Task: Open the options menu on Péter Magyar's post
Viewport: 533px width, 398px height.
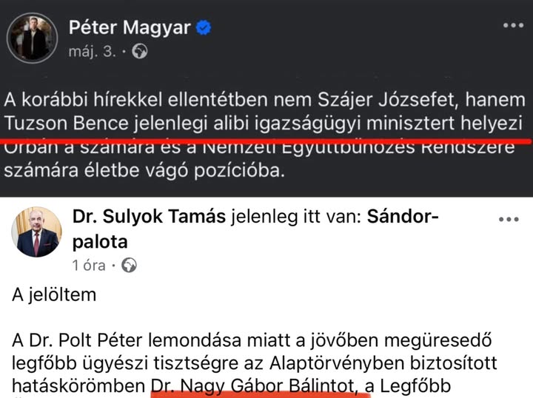Action: pos(513,25)
